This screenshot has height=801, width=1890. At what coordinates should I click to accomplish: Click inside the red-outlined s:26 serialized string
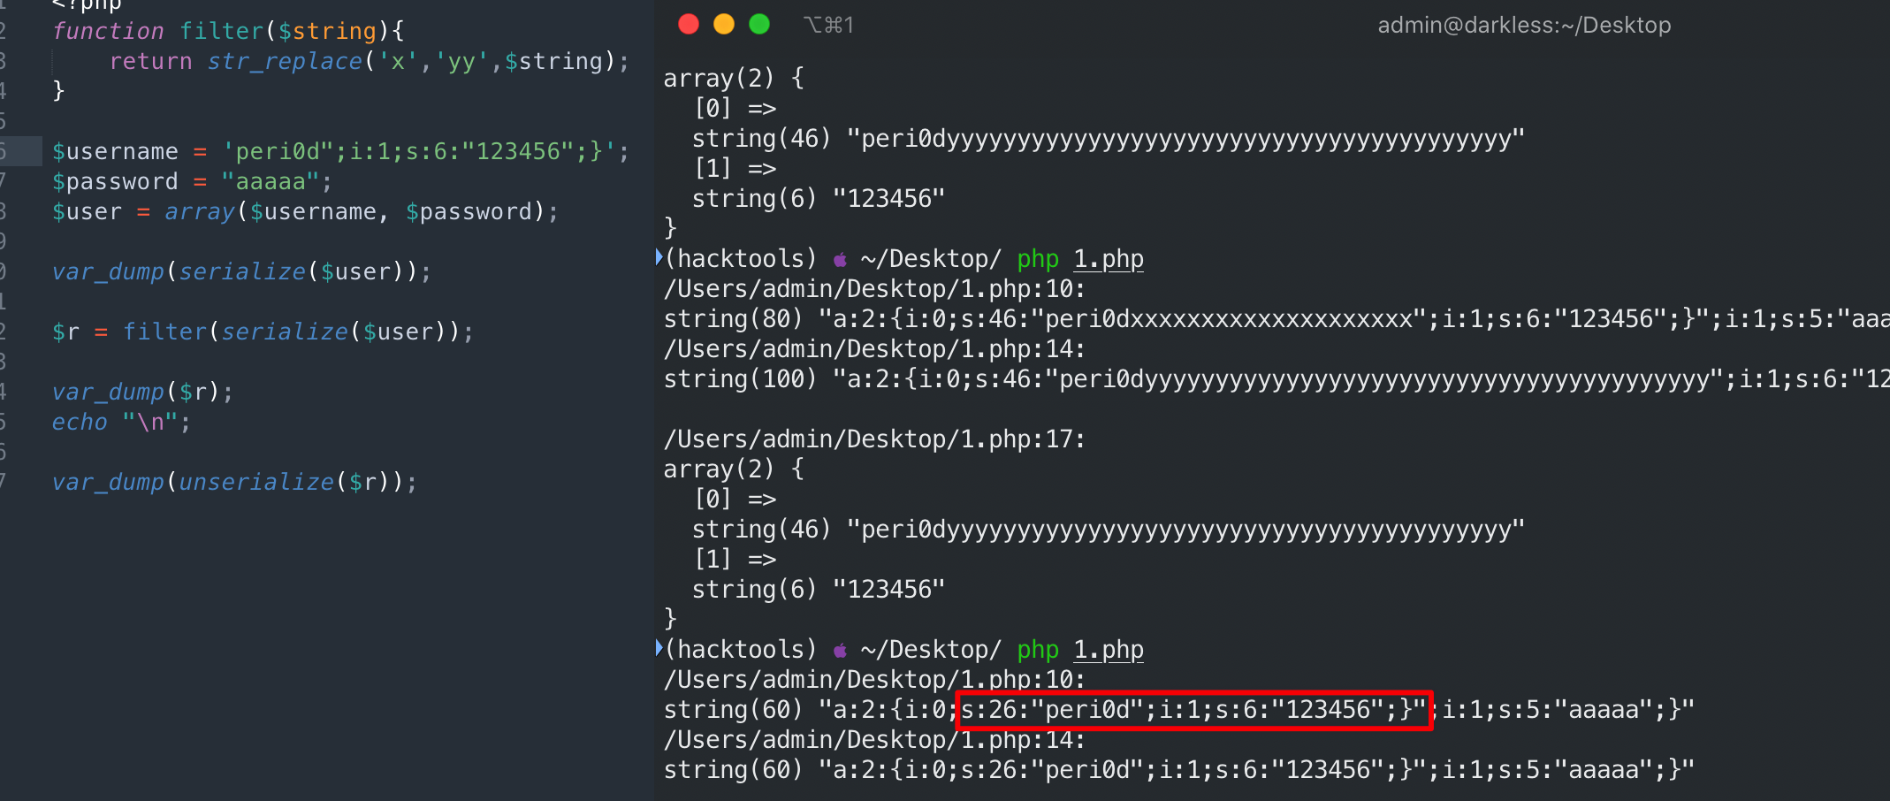click(1193, 710)
